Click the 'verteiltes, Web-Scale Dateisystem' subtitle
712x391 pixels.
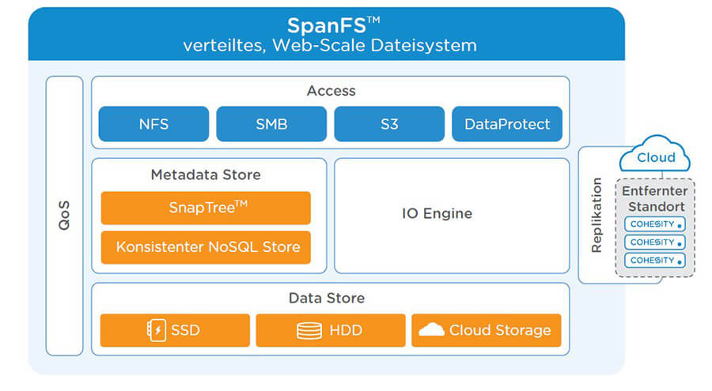point(330,45)
